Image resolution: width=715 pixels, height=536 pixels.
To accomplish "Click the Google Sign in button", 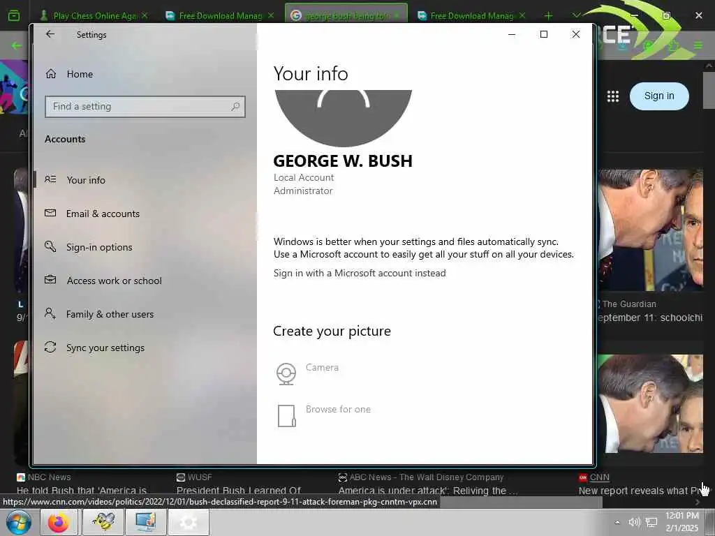I will click(659, 96).
